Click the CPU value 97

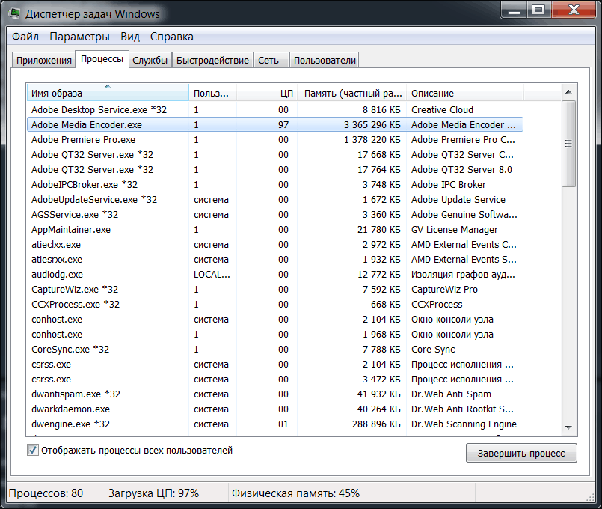[x=283, y=125]
